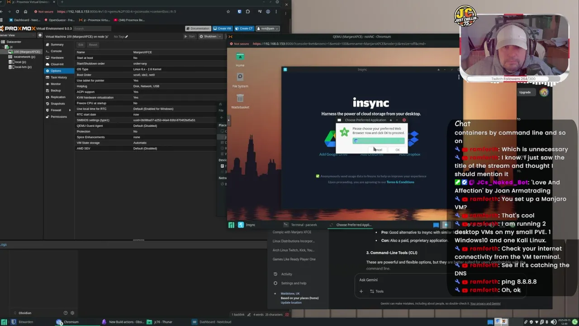Open Dashboard - Next... bookmark
Viewport: 579px width, 326px height.
[24, 20]
